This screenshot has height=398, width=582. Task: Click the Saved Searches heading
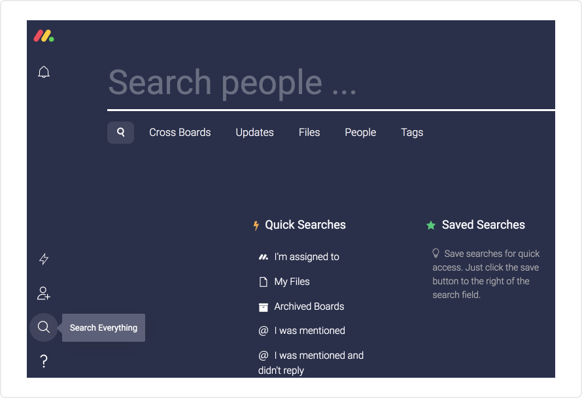[x=483, y=225]
